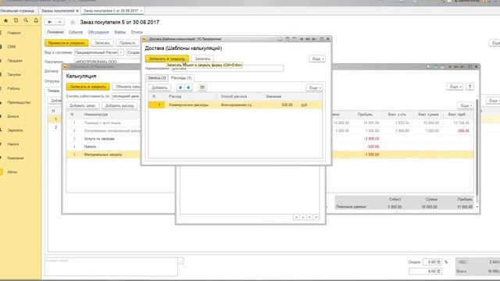Open the Компания section in sidebar

[16, 158]
